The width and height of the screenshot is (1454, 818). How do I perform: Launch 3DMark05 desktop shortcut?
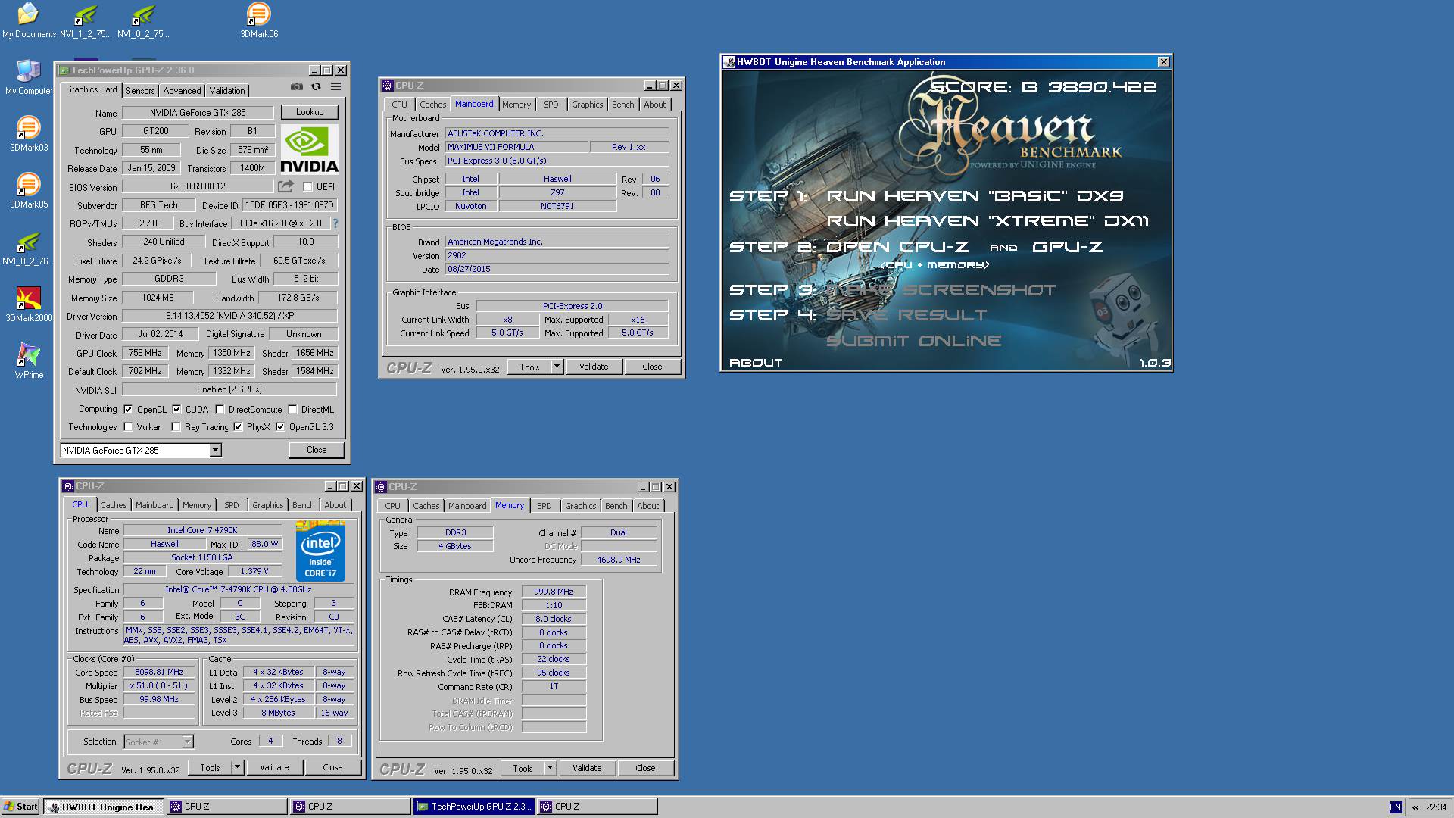(x=29, y=191)
